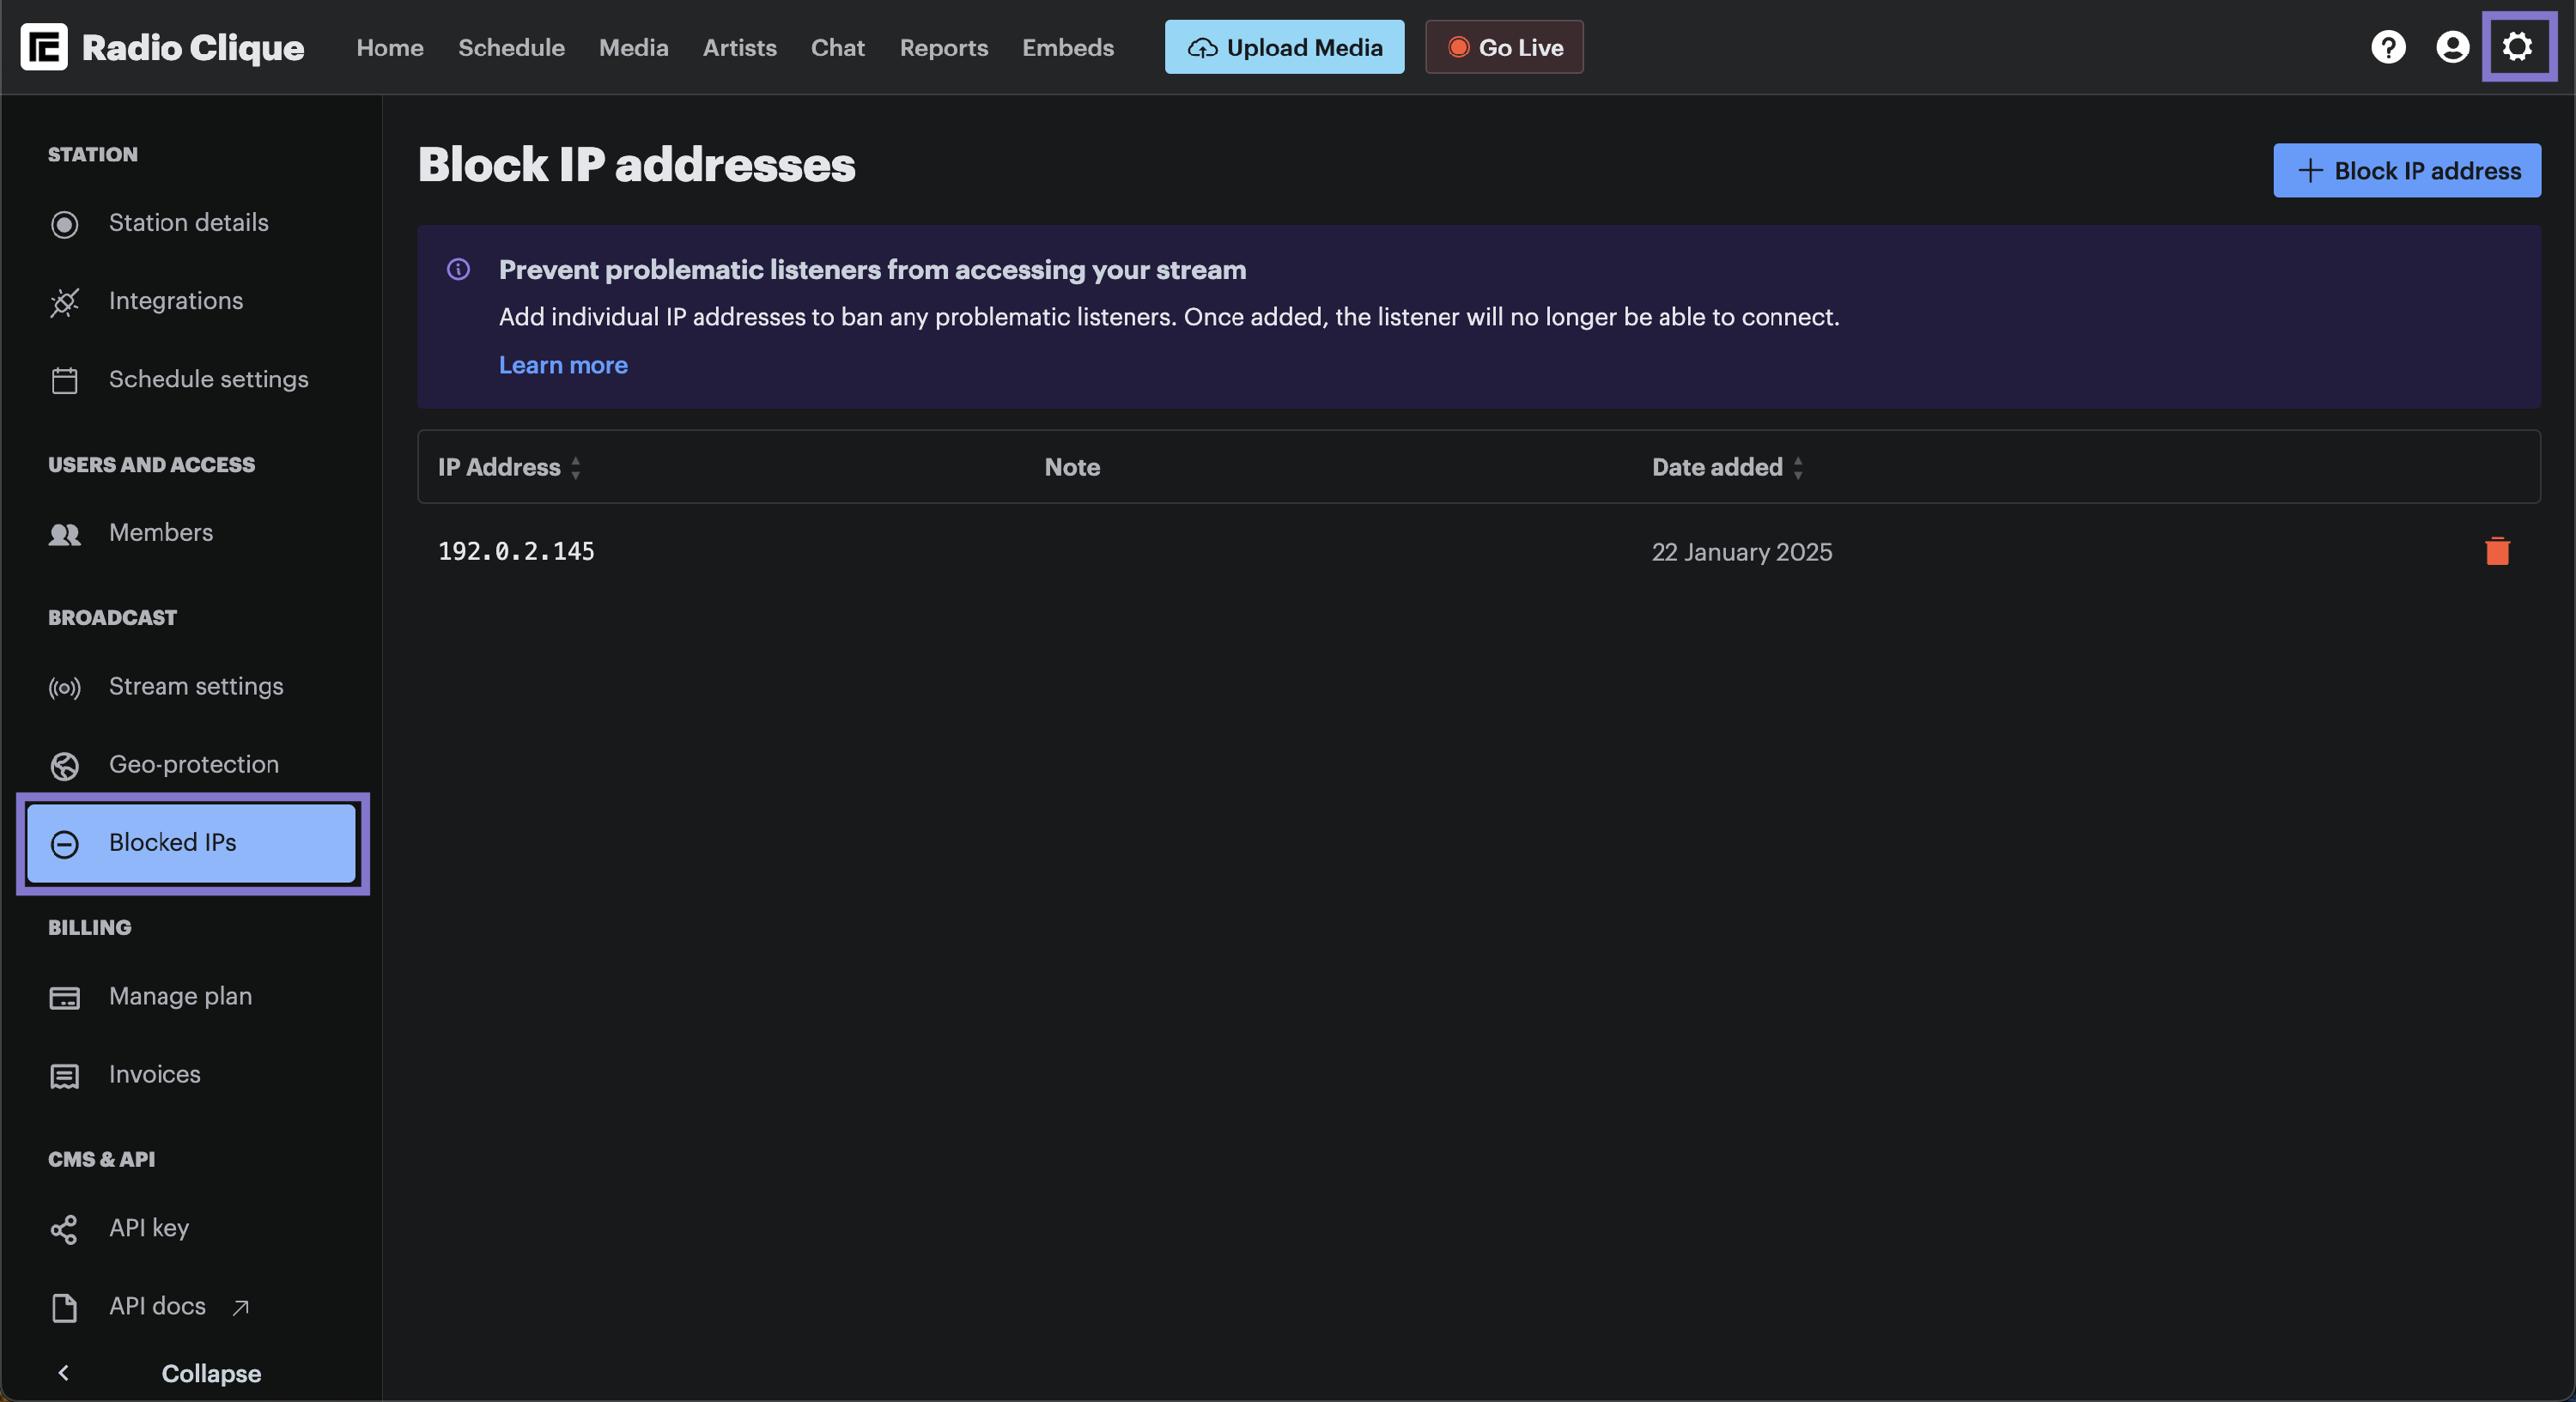Viewport: 2576px width, 1402px height.
Task: Click the Members people icon
Action: tap(65, 534)
